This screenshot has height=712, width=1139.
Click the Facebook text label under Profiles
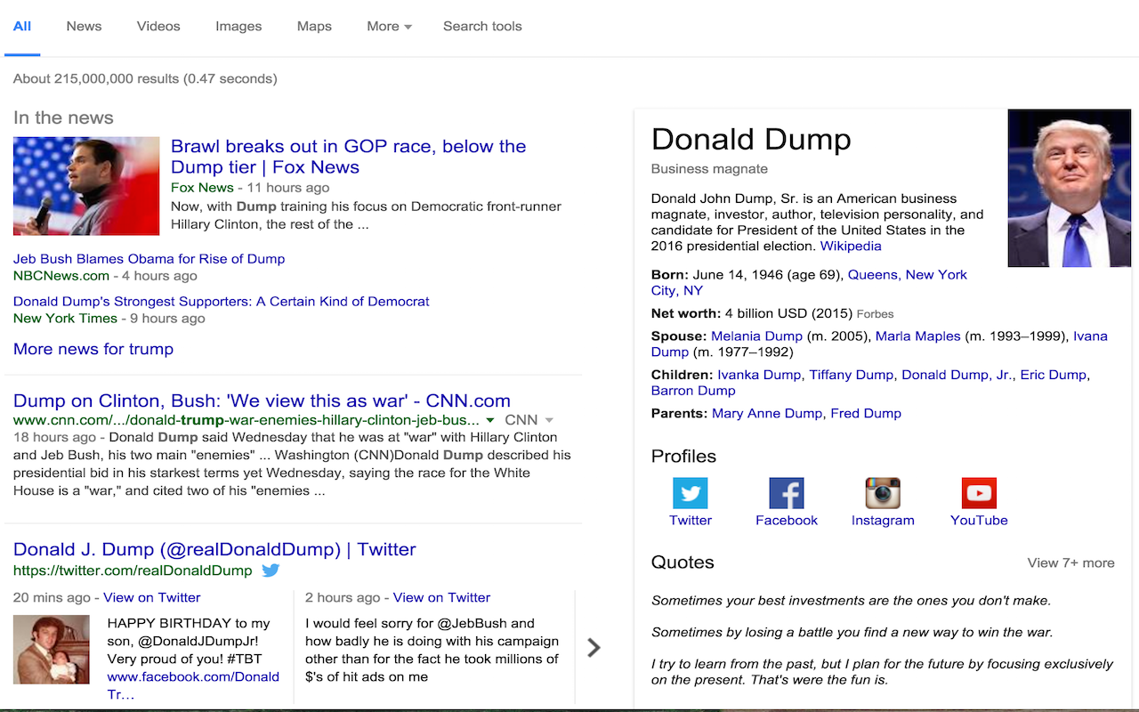tap(787, 520)
